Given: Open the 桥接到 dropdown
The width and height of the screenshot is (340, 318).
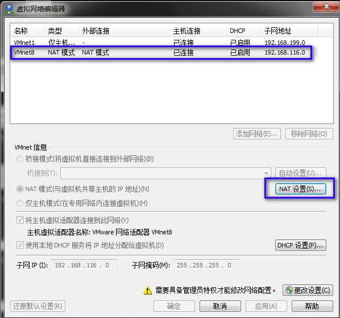Looking at the screenshot, I should pyautogui.click(x=165, y=173).
